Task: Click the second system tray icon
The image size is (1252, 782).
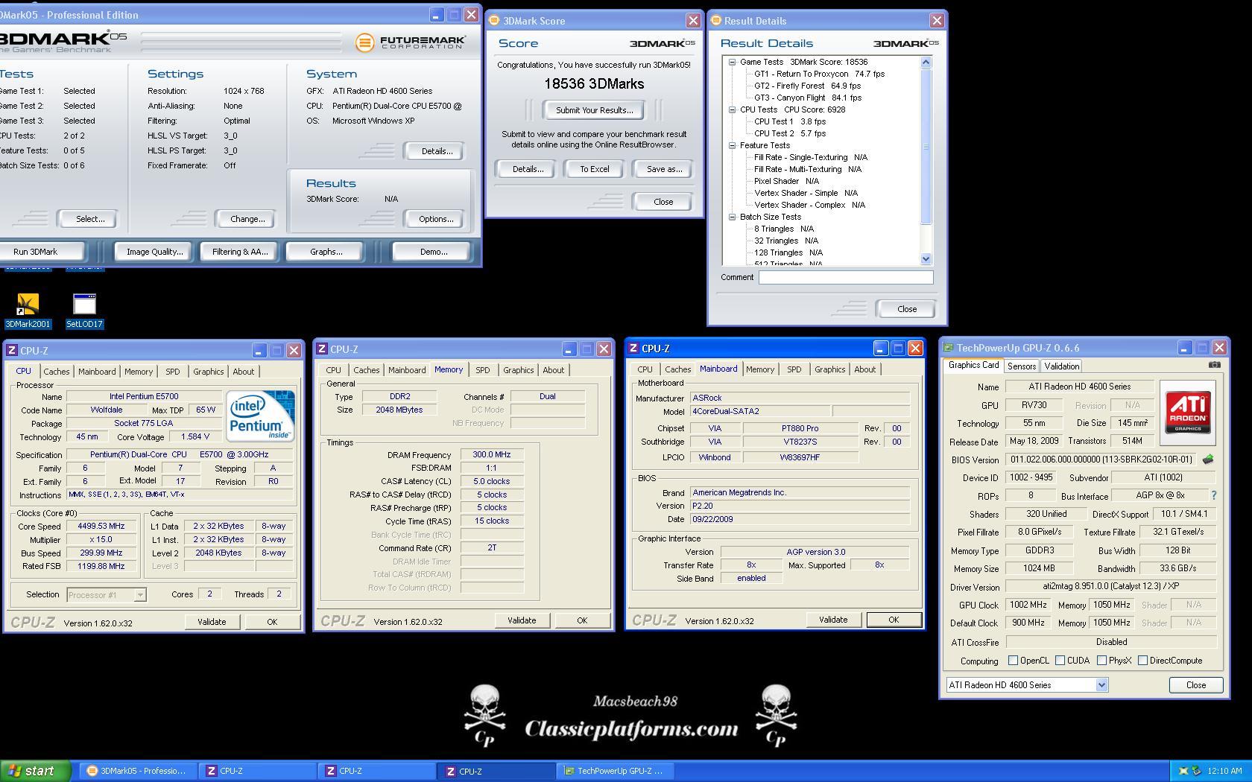Action: [x=1196, y=771]
